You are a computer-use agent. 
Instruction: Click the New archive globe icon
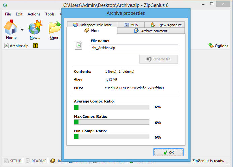(35, 27)
